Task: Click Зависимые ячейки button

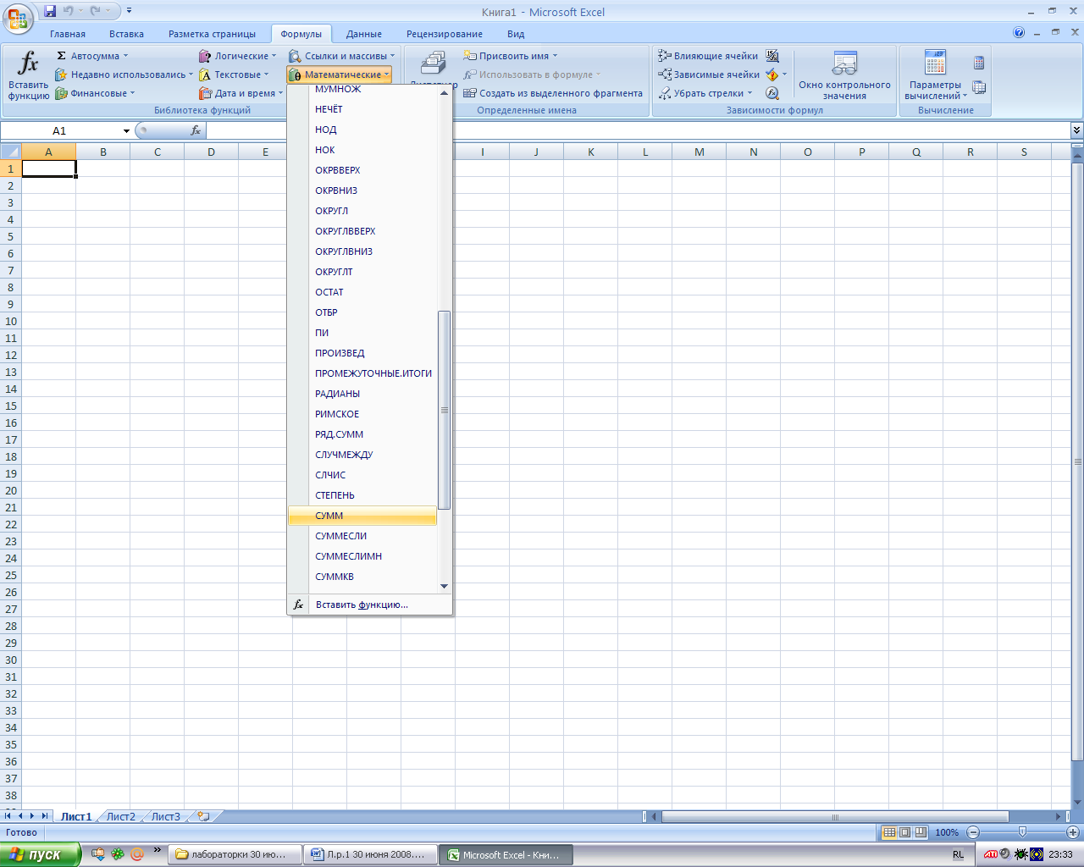Action: pos(709,75)
